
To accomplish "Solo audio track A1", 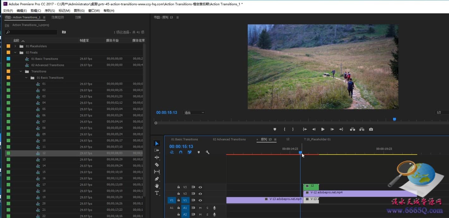I will click(207, 208).
